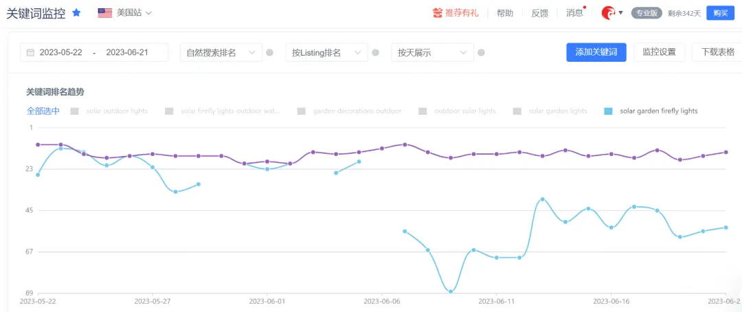Click solar garden firefly lights blue swatch
The height and width of the screenshot is (312, 742).
point(609,111)
